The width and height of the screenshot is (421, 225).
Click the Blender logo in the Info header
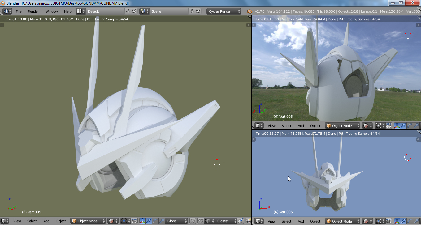[249, 11]
